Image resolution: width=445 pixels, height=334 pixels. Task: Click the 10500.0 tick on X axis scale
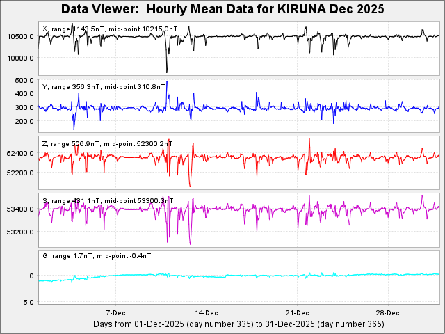[22, 37]
